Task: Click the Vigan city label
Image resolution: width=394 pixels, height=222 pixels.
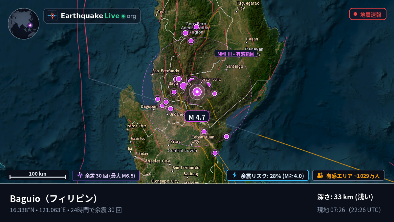Action: click(x=161, y=12)
